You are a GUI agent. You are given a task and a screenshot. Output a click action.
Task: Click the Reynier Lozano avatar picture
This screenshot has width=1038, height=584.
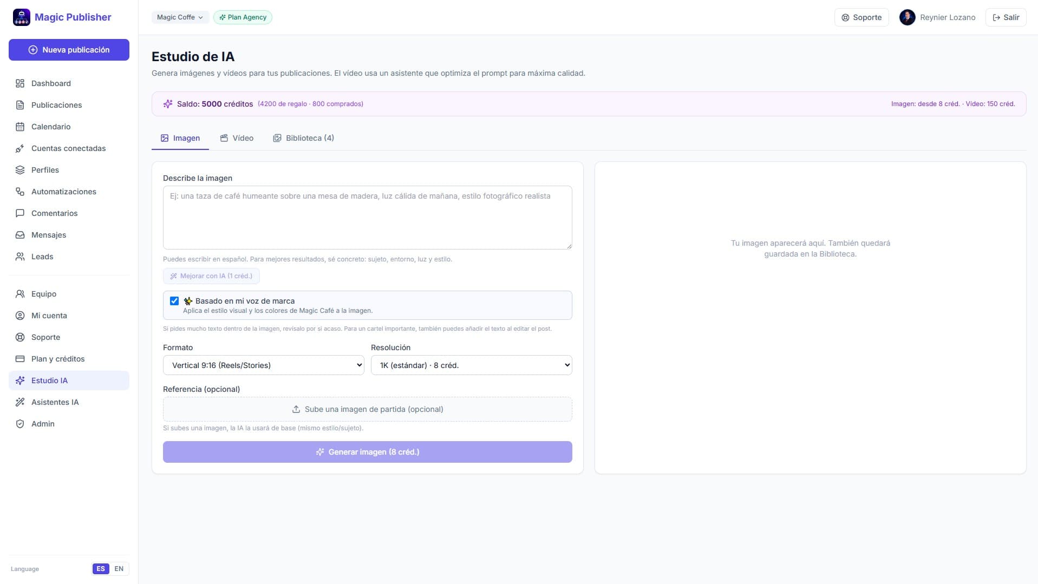pyautogui.click(x=907, y=17)
